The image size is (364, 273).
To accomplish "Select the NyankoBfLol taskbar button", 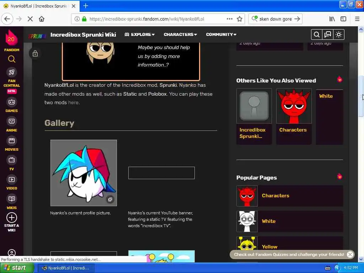I will click(x=66, y=268).
